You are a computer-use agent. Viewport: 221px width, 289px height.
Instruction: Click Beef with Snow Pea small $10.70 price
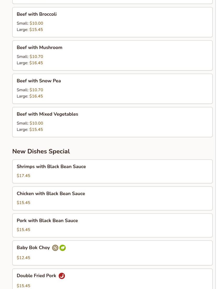coord(36,90)
